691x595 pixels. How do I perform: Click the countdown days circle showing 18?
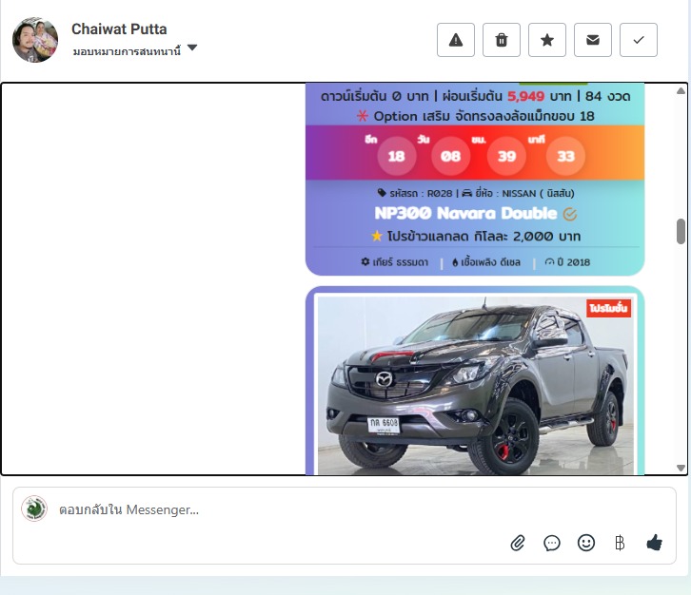396,156
